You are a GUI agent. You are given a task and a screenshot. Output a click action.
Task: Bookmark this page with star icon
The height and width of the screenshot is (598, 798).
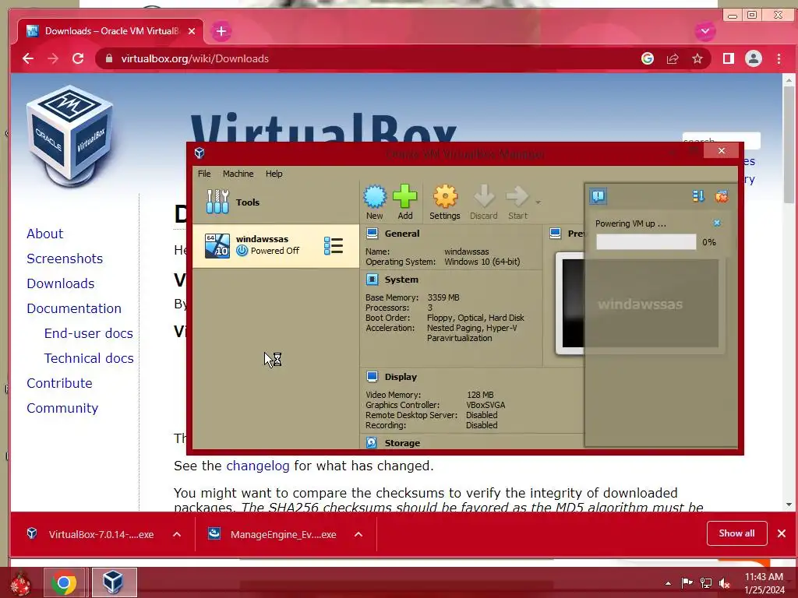pyautogui.click(x=697, y=58)
